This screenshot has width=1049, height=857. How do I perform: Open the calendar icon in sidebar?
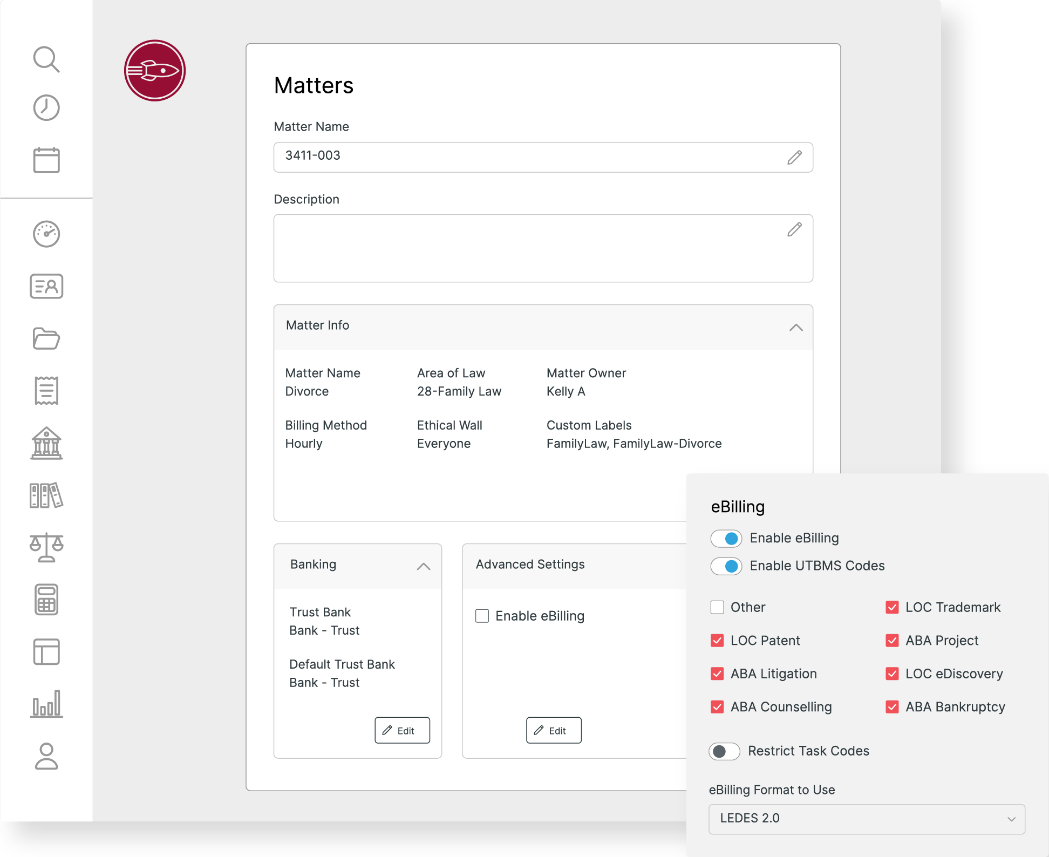click(x=46, y=160)
